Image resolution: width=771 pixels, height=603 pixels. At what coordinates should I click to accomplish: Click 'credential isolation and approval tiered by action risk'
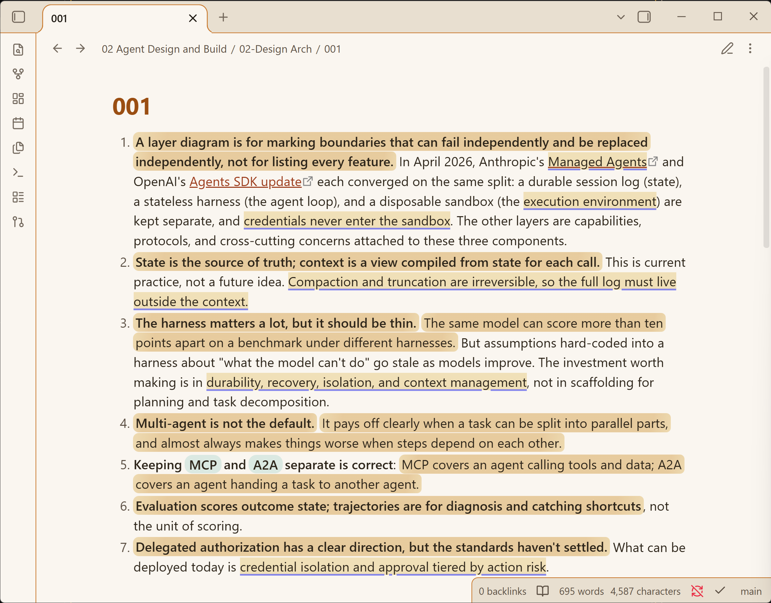pyautogui.click(x=393, y=567)
